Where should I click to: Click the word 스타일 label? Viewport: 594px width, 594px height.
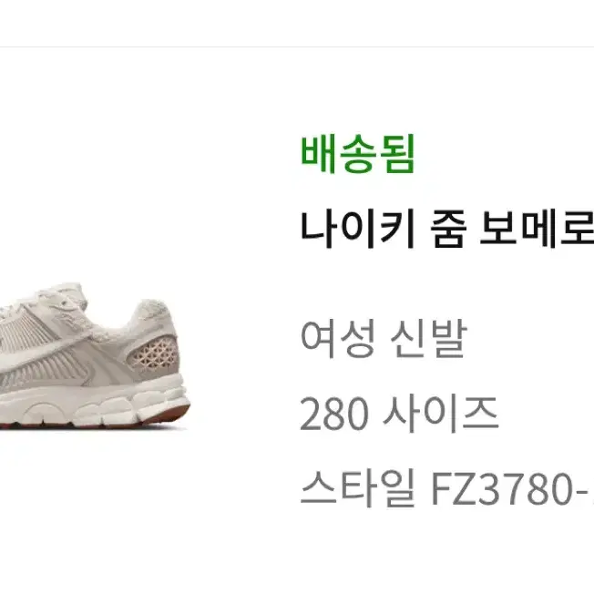click(358, 488)
